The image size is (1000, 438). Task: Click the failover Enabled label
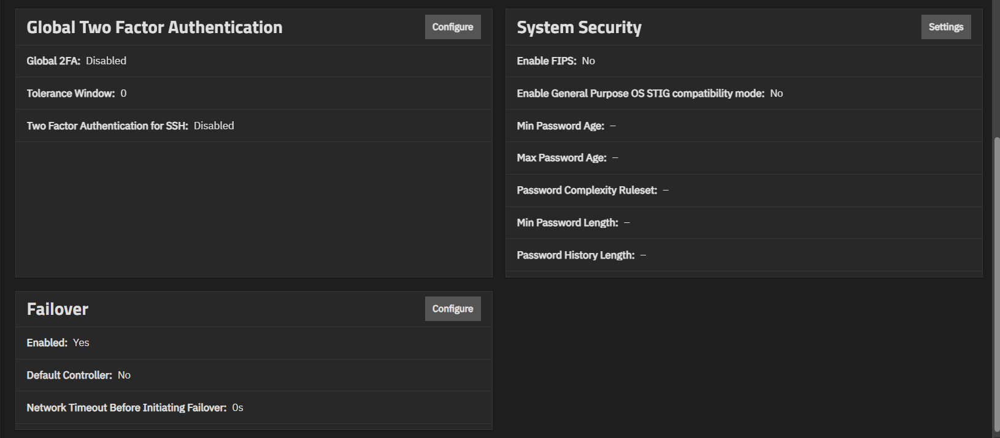[x=47, y=342]
